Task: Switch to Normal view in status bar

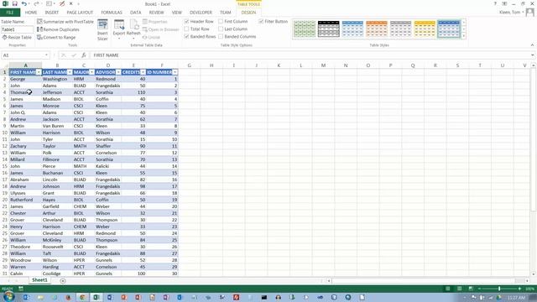Action: [x=447, y=289]
